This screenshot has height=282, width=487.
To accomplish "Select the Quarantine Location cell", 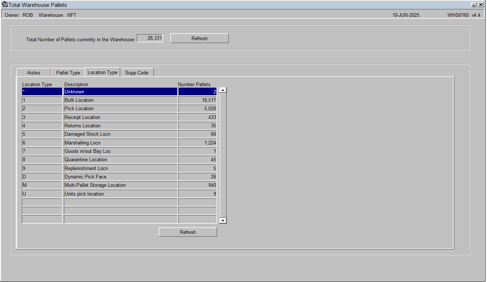I will (121, 159).
